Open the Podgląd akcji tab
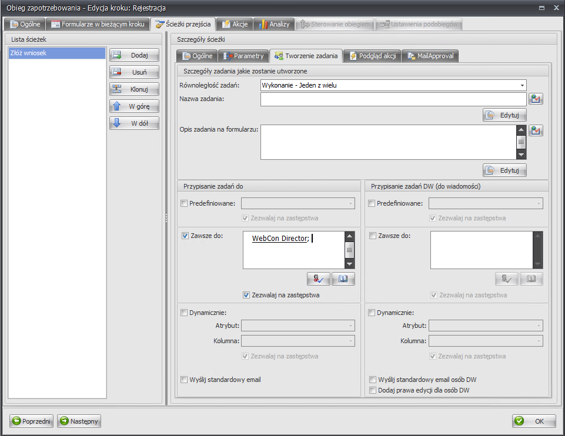 372,56
